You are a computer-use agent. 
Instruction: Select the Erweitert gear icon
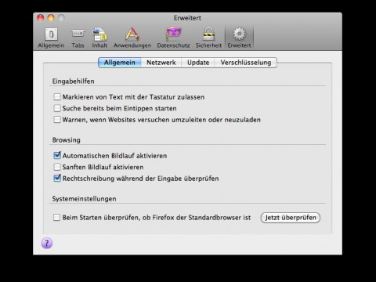click(x=239, y=38)
